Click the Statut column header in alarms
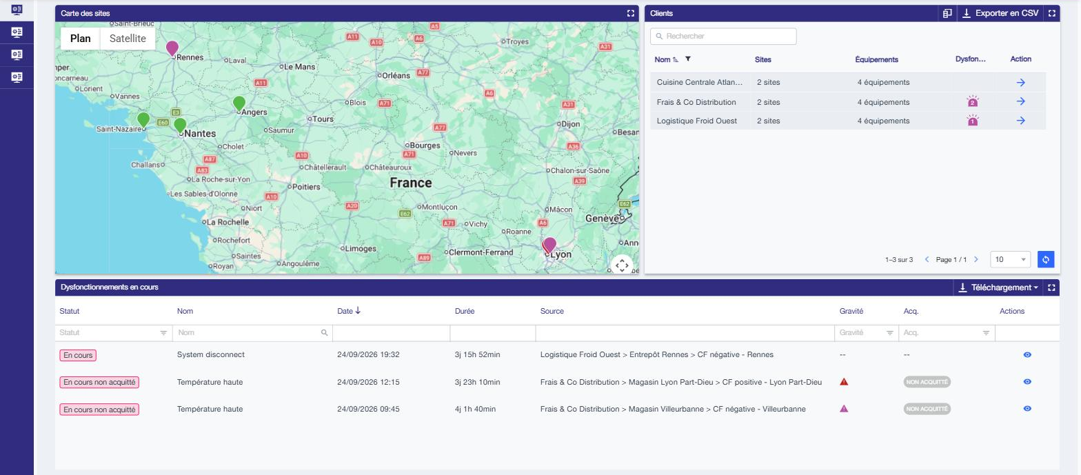Image resolution: width=1081 pixels, height=475 pixels. click(70, 311)
